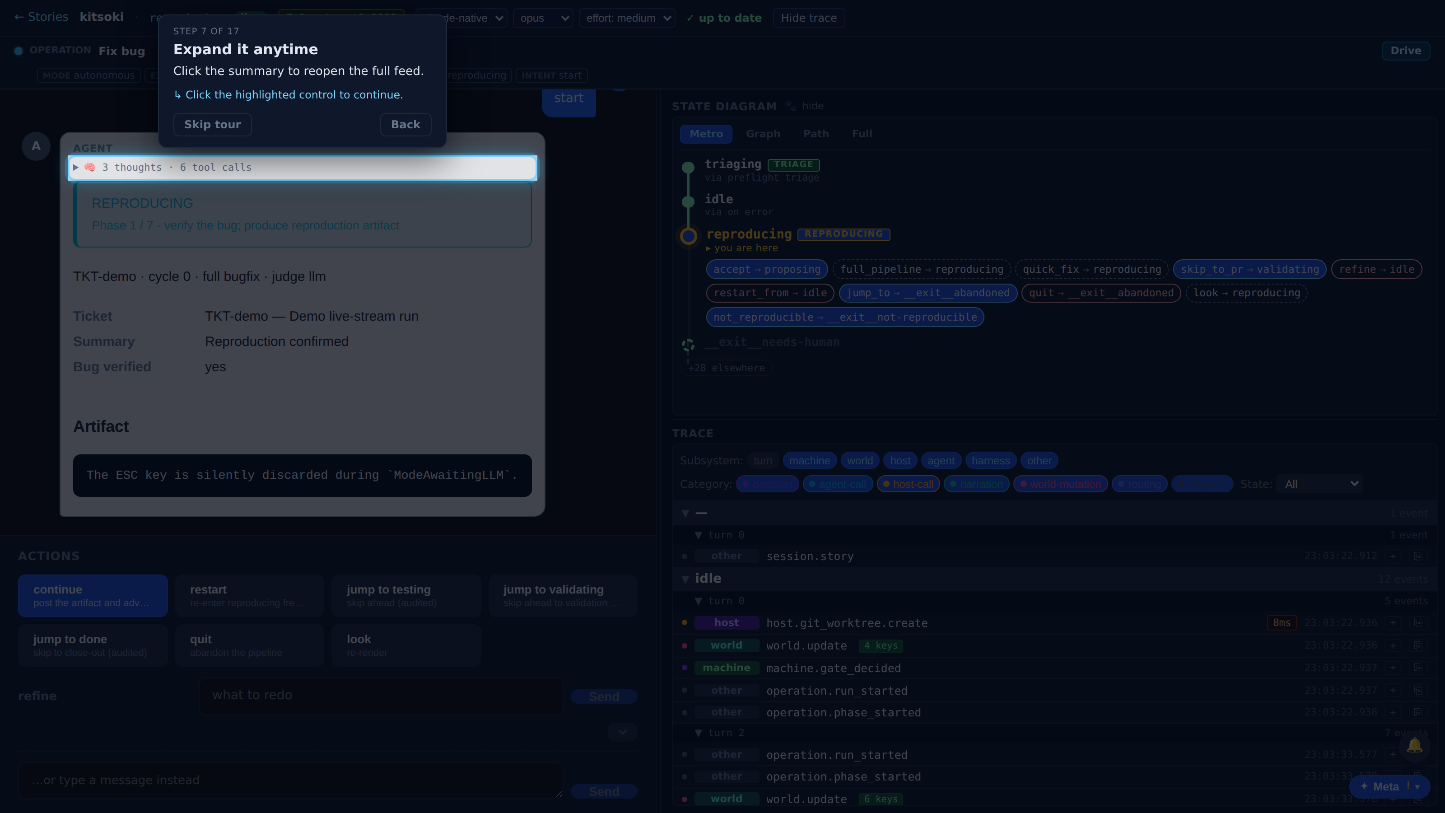Click plus icon on host.git_worktree.create row
The height and width of the screenshot is (813, 1445).
point(1393,623)
